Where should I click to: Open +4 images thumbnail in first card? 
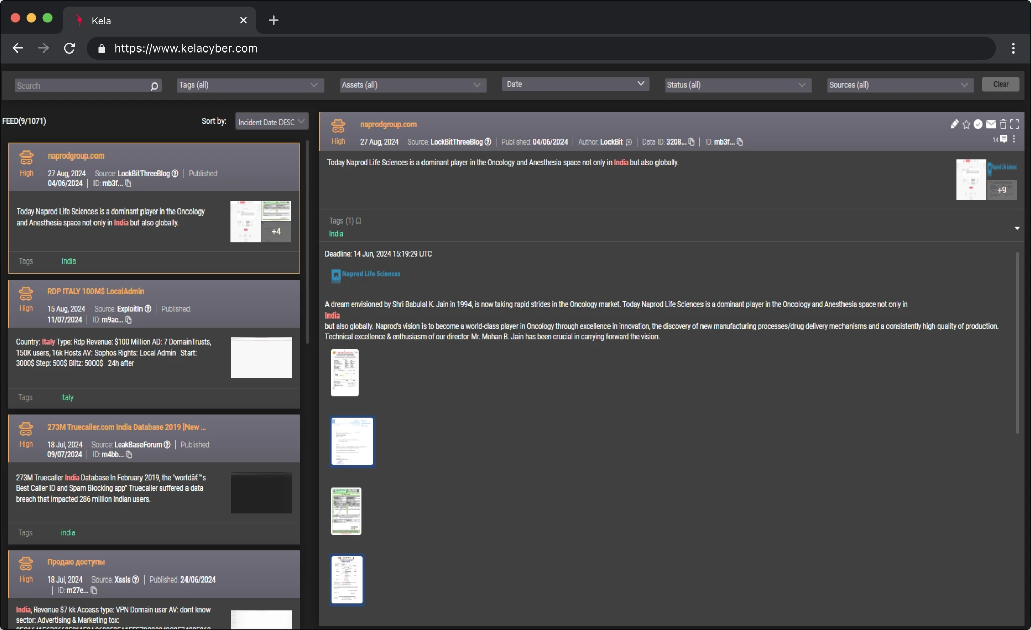[276, 232]
